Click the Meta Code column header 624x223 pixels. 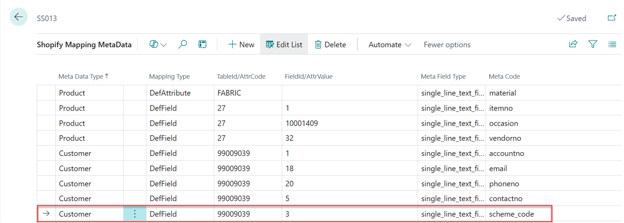pyautogui.click(x=504, y=77)
